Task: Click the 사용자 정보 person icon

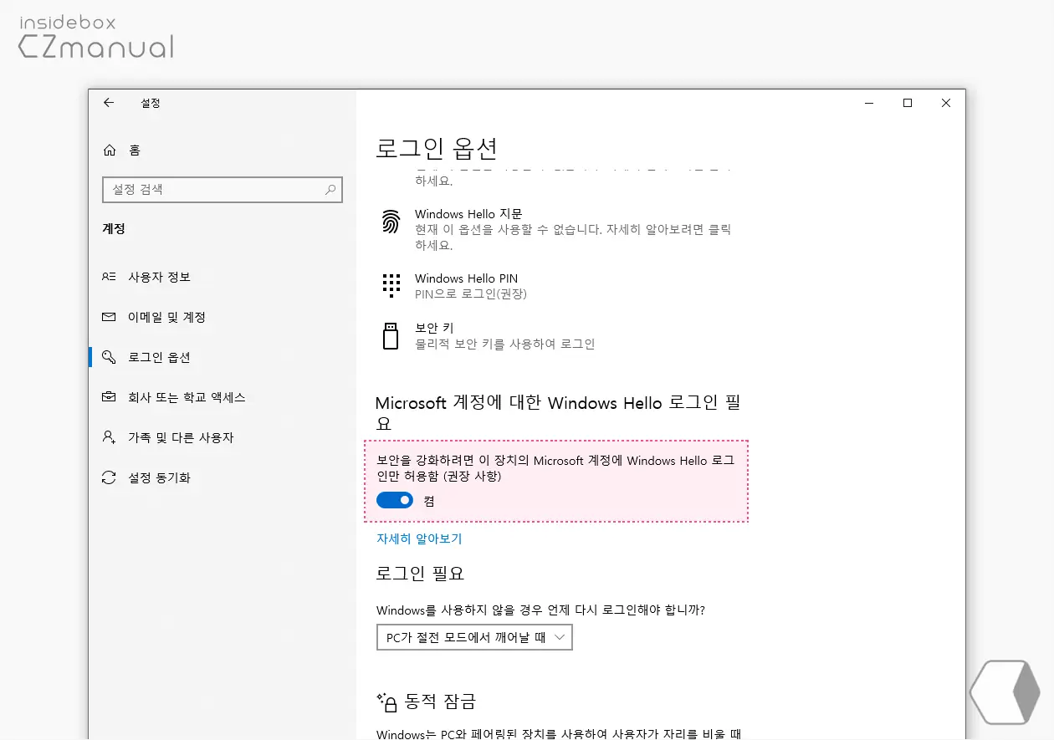Action: [x=109, y=277]
